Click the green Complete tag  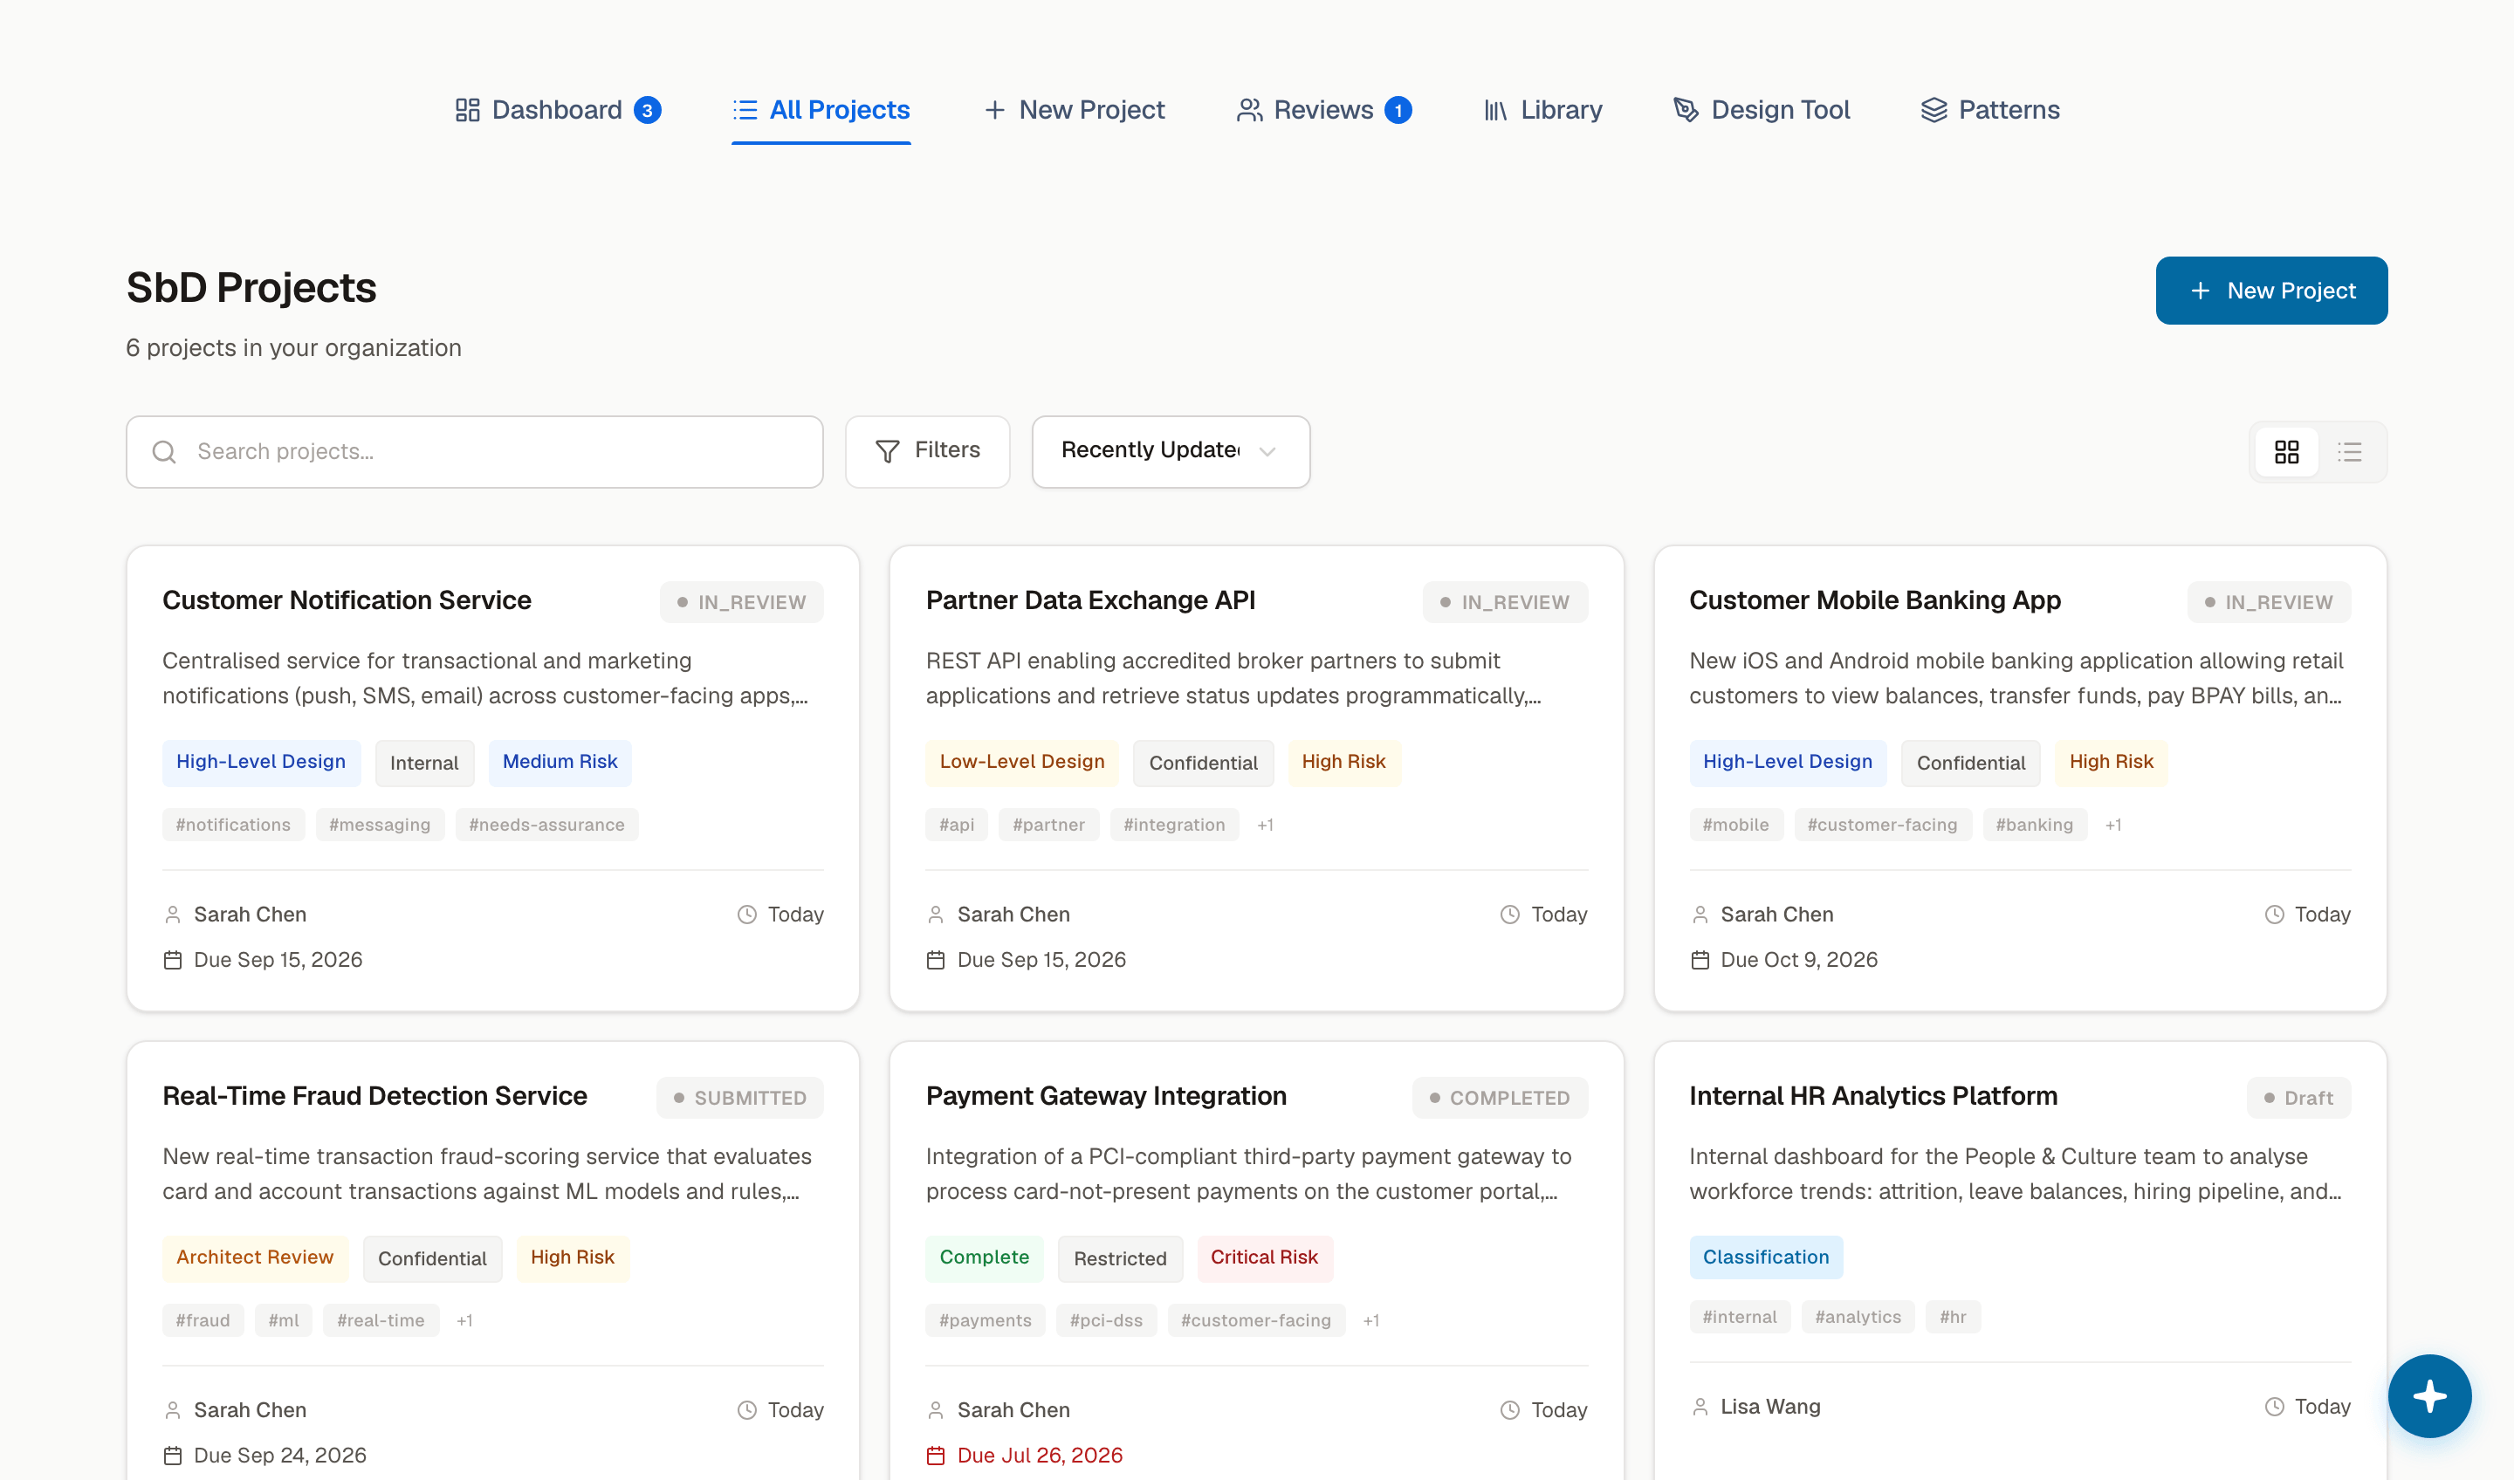984,1257
